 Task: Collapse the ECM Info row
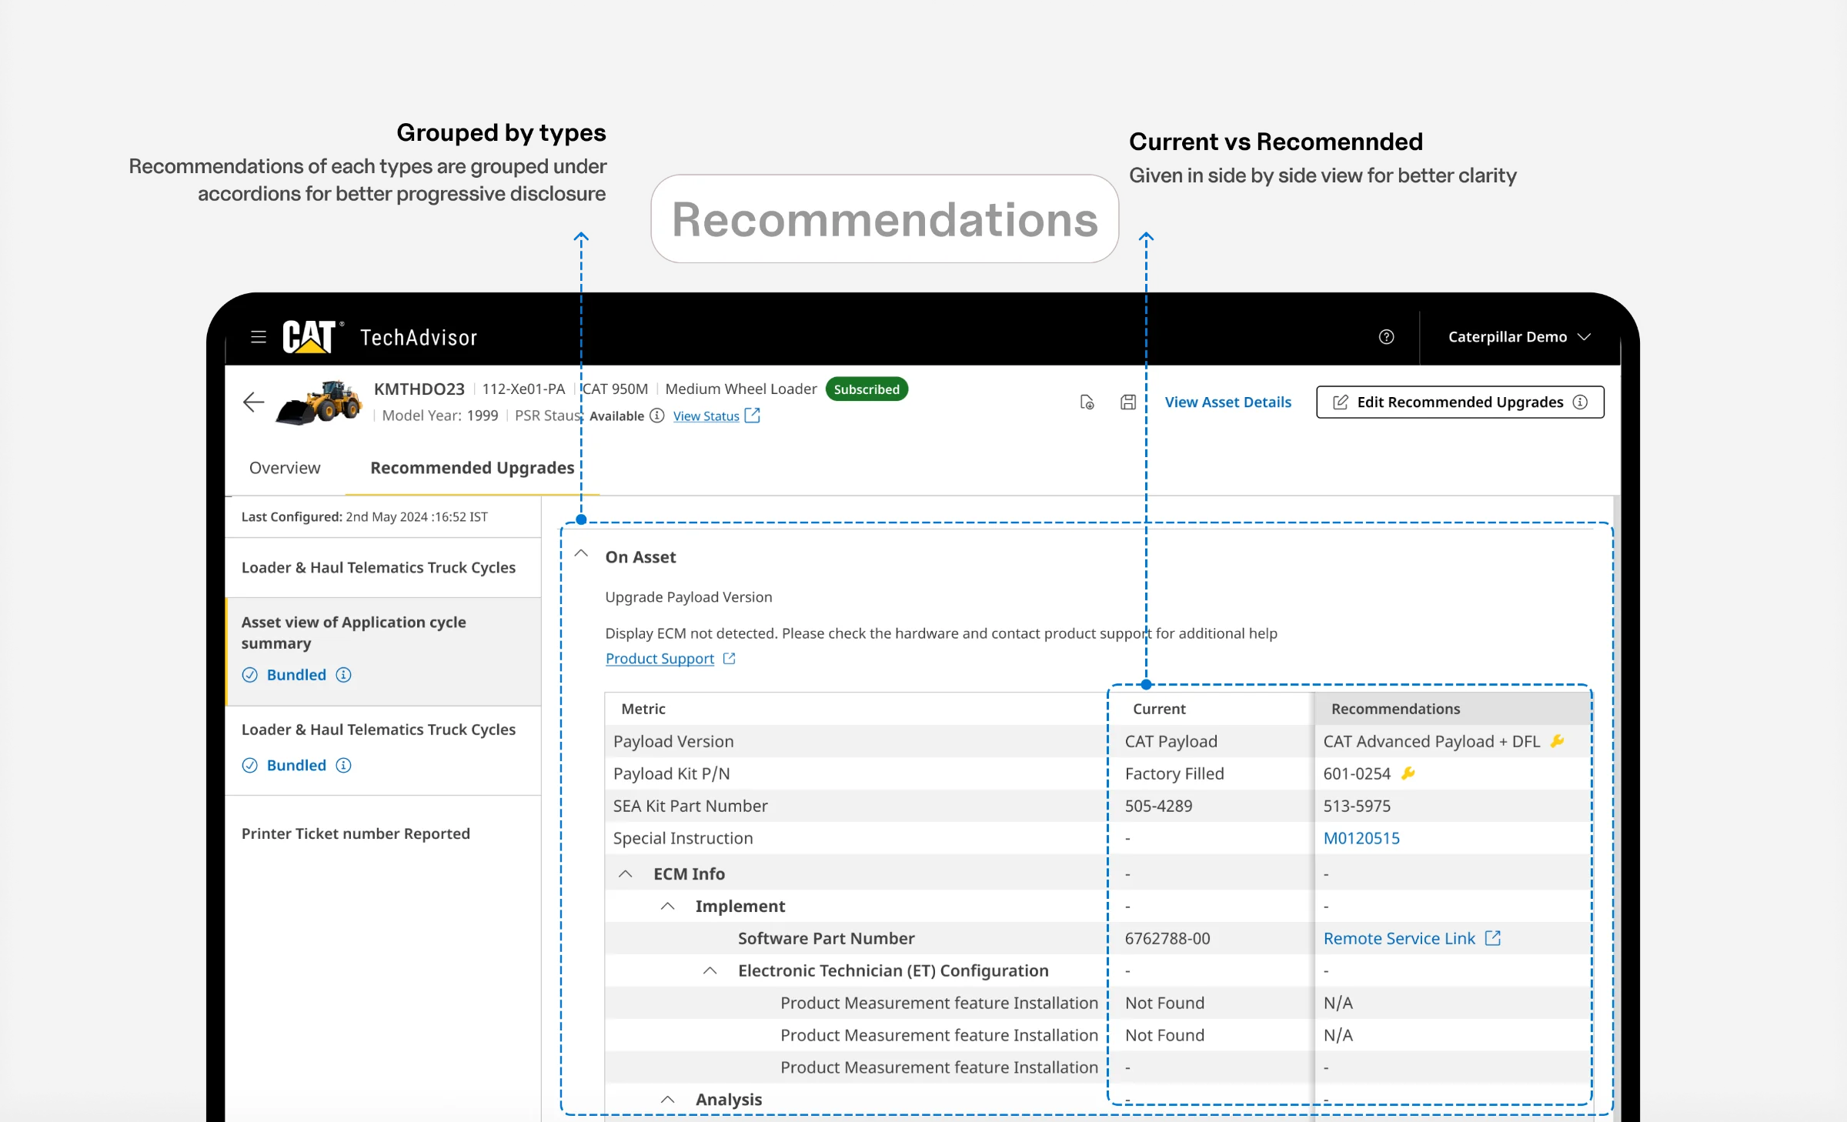626,874
